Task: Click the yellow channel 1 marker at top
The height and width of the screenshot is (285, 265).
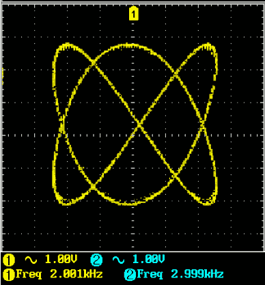Action: click(x=133, y=14)
